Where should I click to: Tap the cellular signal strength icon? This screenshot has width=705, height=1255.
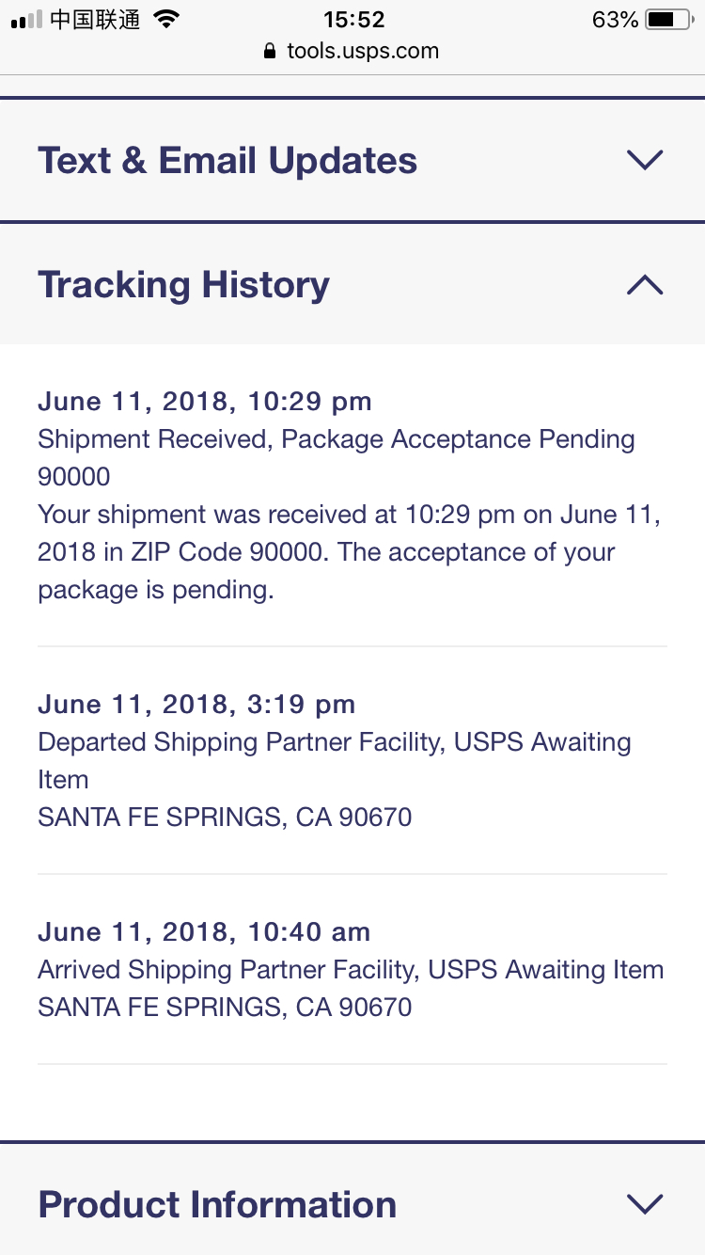coord(26,20)
